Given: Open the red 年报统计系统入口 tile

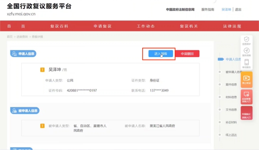Looking at the screenshot, I should pyautogui.click(x=247, y=113).
